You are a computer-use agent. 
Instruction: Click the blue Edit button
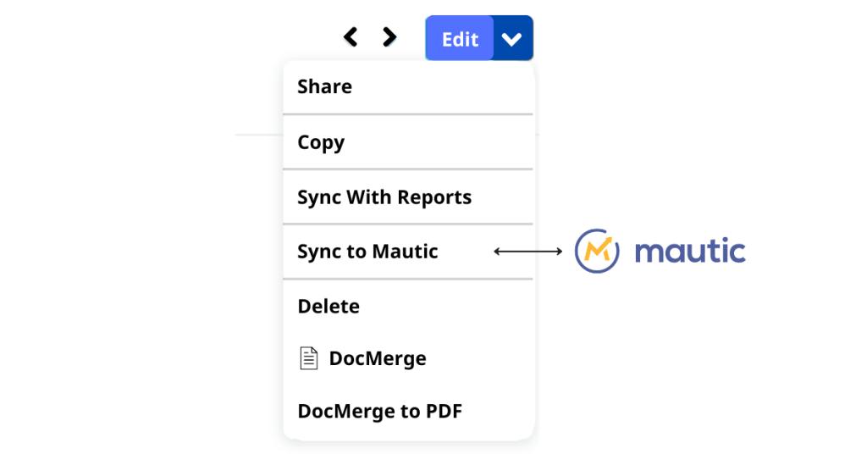(x=460, y=38)
